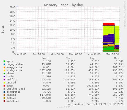Viewport: 127px width, 110px height.
Task: Click the 'Min:' column header
Action: [69, 58]
